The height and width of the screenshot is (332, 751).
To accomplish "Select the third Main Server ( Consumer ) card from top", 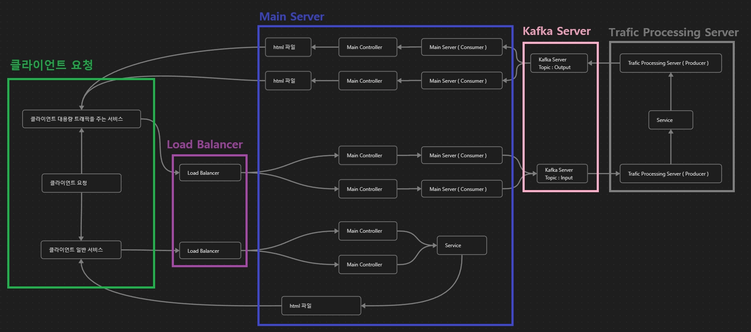I will [x=462, y=155].
